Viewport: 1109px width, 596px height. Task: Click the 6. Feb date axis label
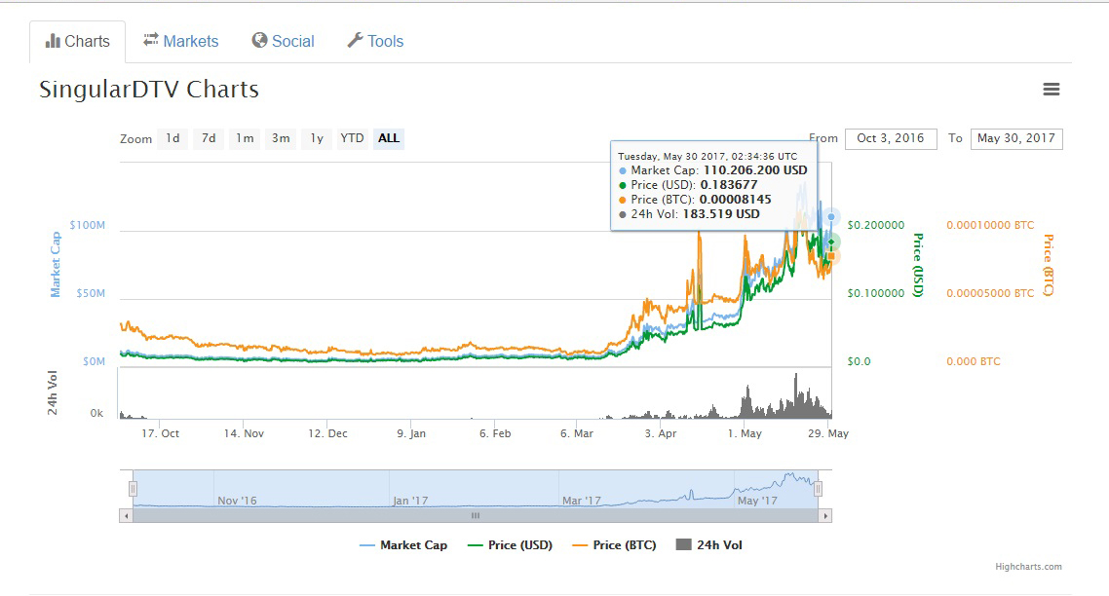(494, 433)
